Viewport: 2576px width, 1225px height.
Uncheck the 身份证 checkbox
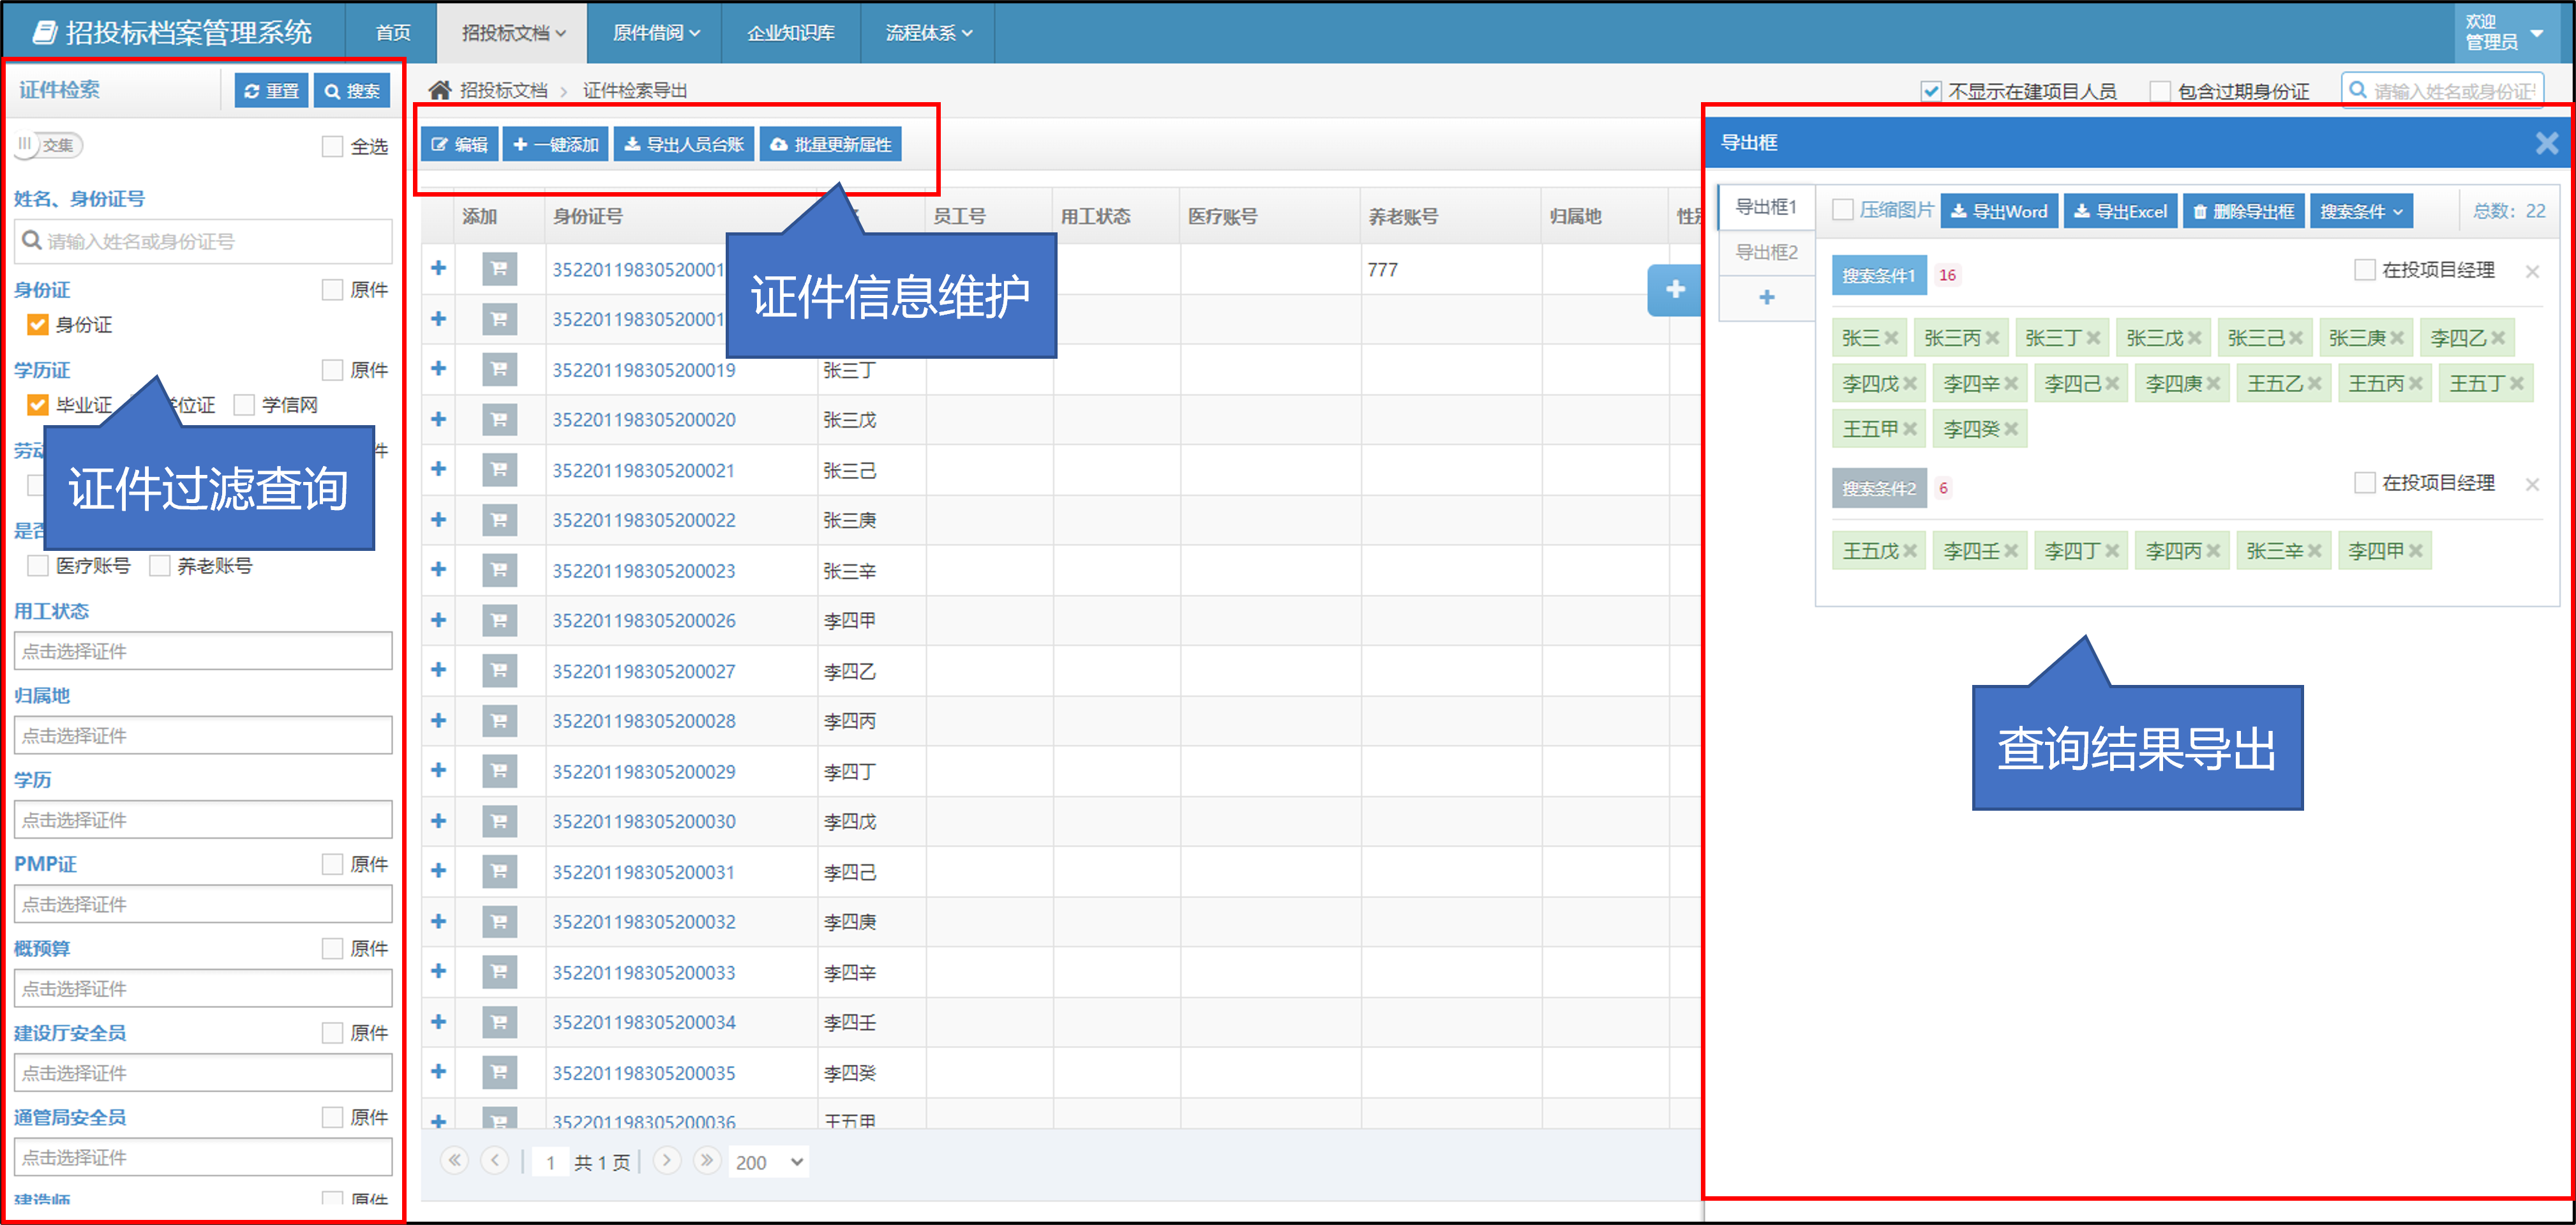[x=38, y=325]
